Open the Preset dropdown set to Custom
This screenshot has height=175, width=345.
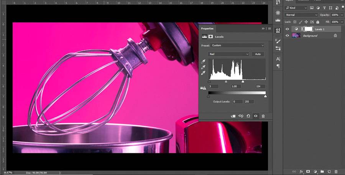[x=238, y=45]
